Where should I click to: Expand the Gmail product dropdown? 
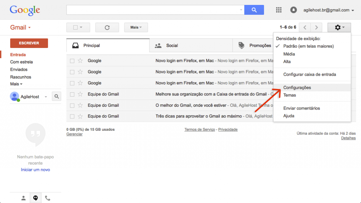[x=20, y=27]
